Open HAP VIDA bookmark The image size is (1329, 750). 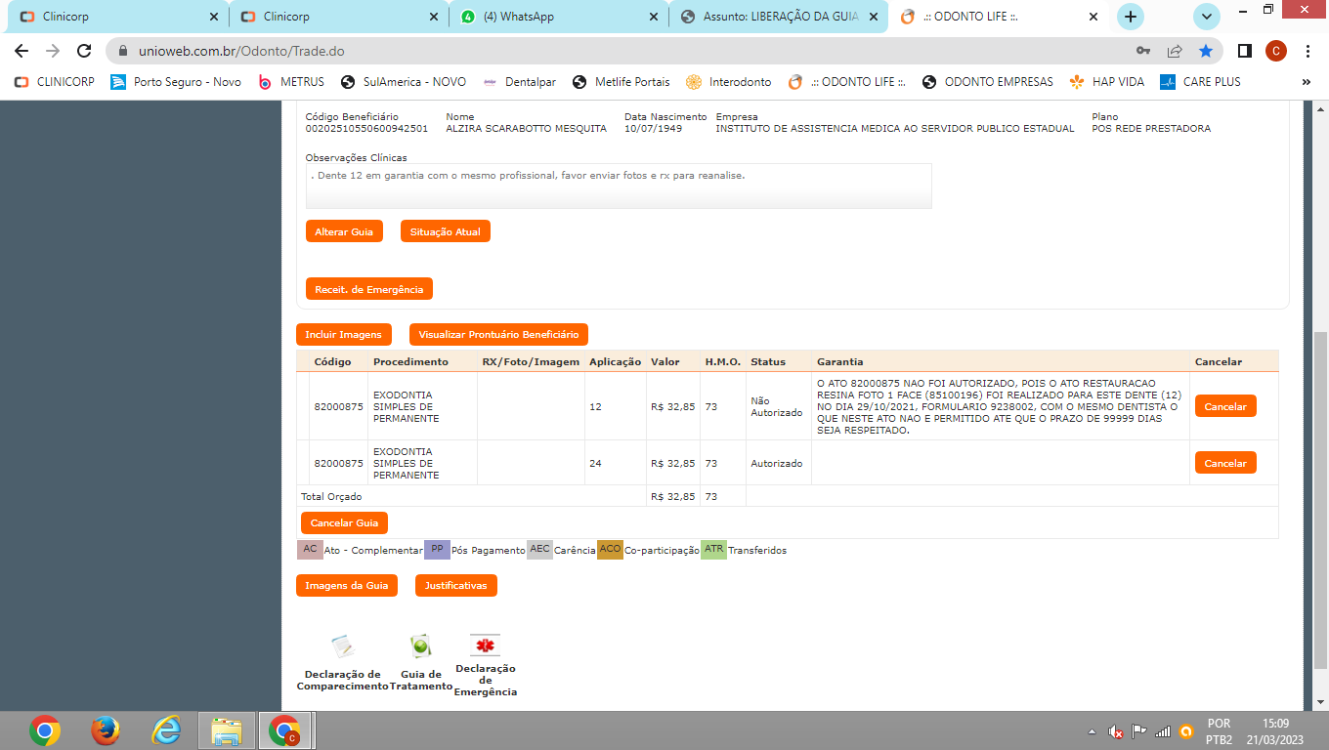(1107, 82)
